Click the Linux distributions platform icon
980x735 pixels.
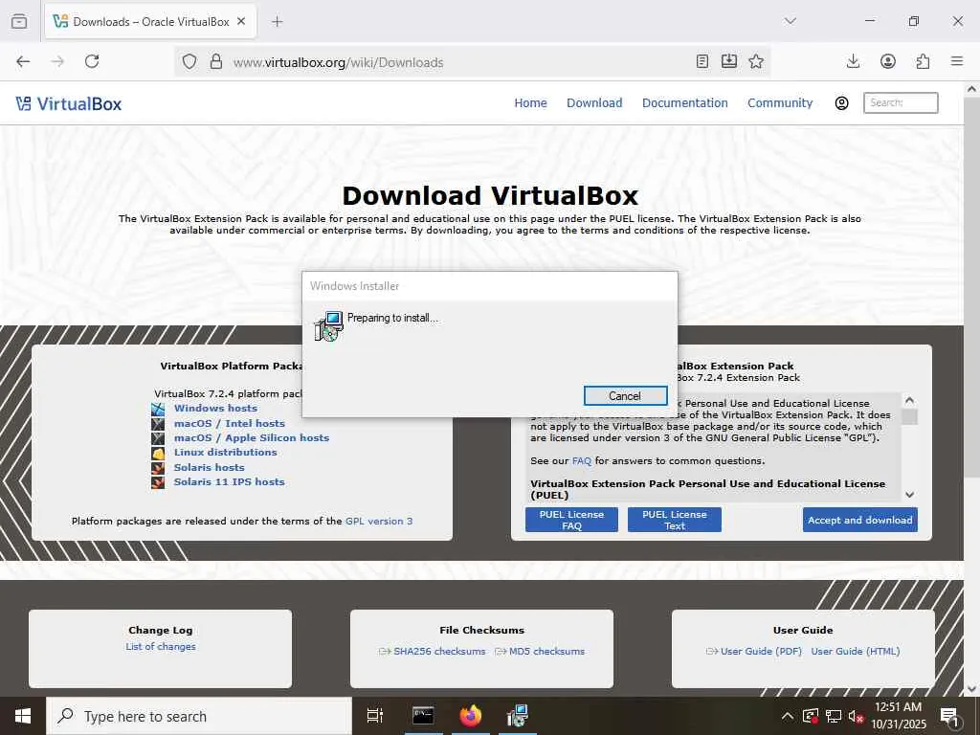click(x=158, y=453)
